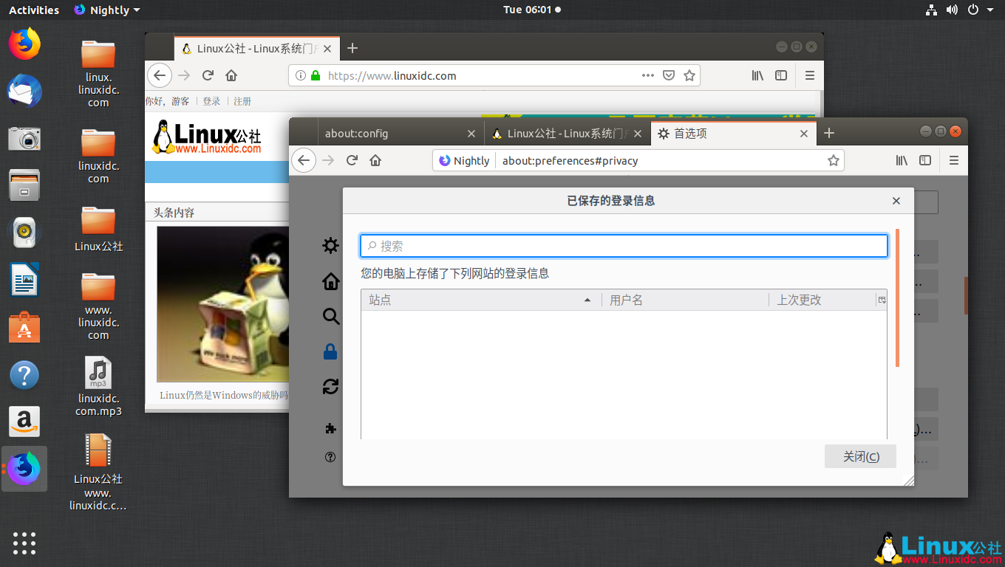Open the Help icon in dock

[24, 375]
